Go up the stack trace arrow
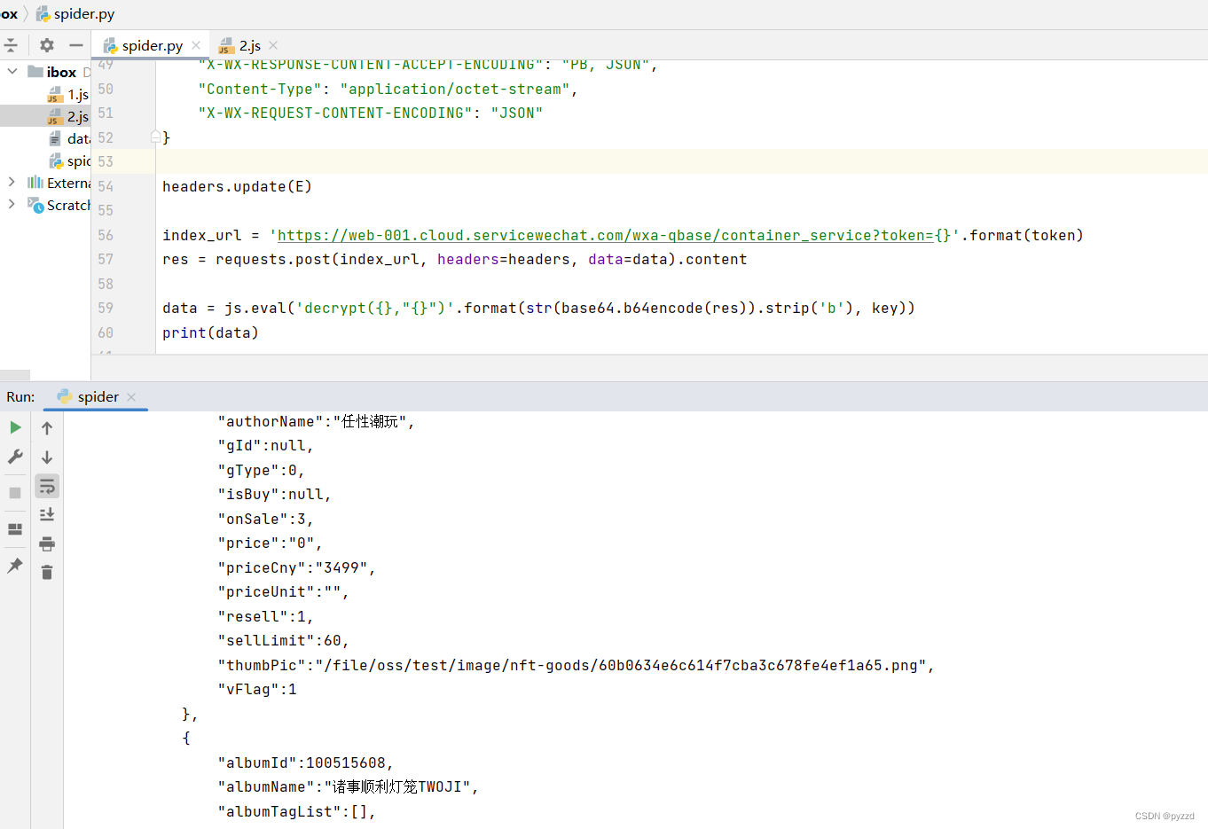Viewport: 1208px width, 829px height. point(47,428)
